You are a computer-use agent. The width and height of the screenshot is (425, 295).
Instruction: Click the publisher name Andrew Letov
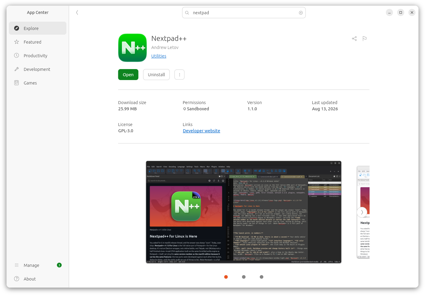coord(165,47)
